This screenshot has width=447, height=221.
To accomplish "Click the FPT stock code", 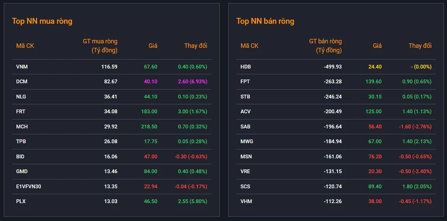I will (x=245, y=82).
